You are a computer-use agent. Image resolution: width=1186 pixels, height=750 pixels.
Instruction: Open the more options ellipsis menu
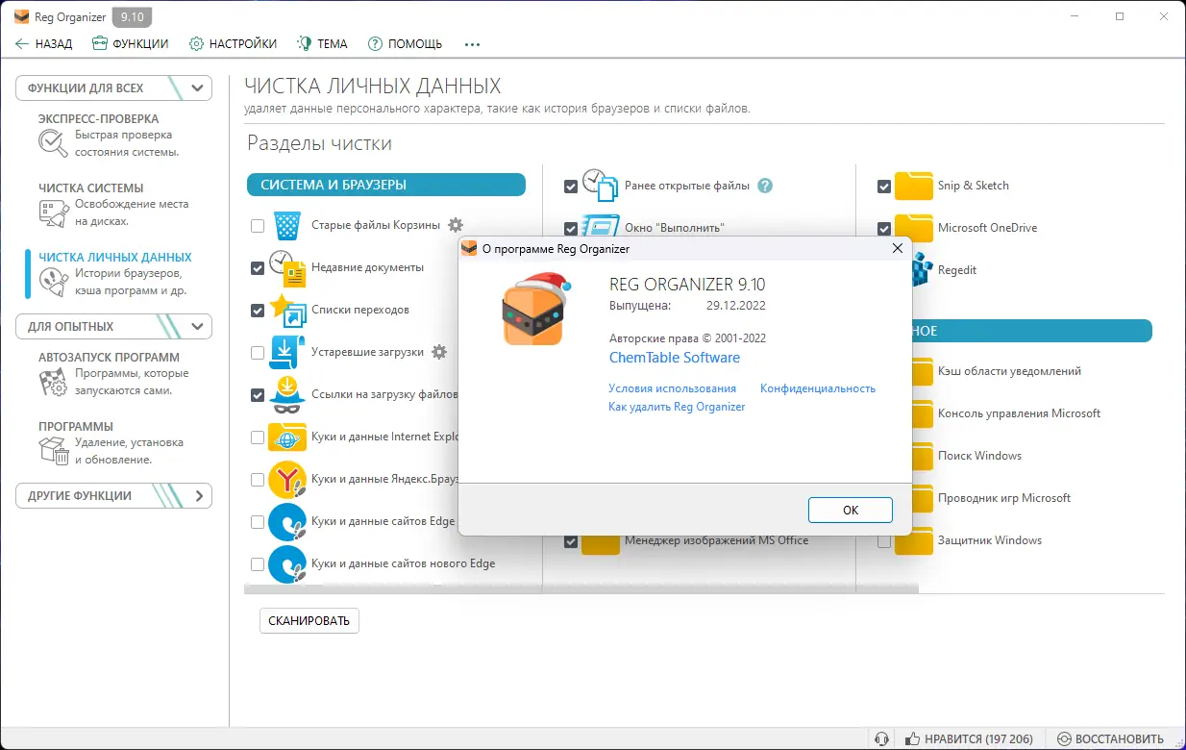[x=472, y=44]
